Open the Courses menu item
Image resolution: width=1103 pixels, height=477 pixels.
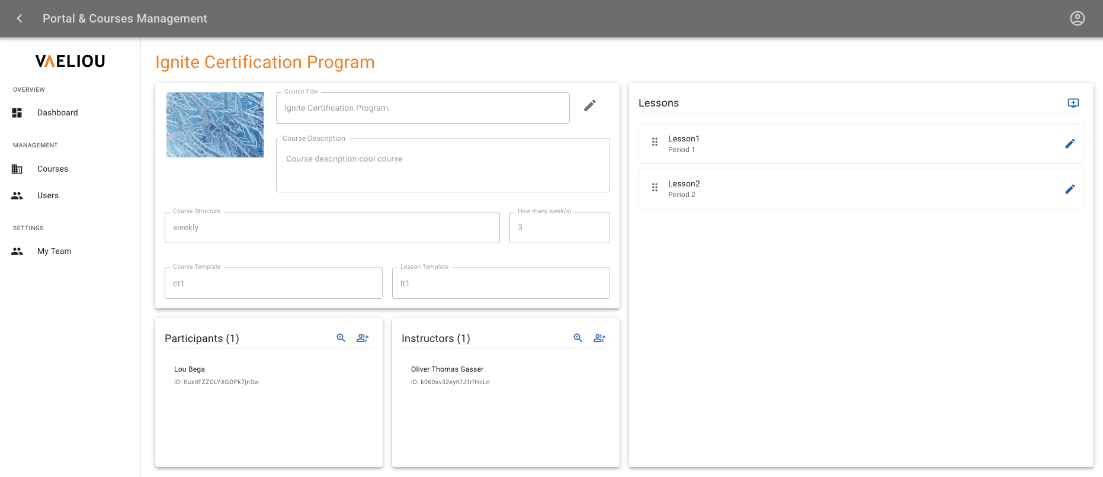(70, 169)
